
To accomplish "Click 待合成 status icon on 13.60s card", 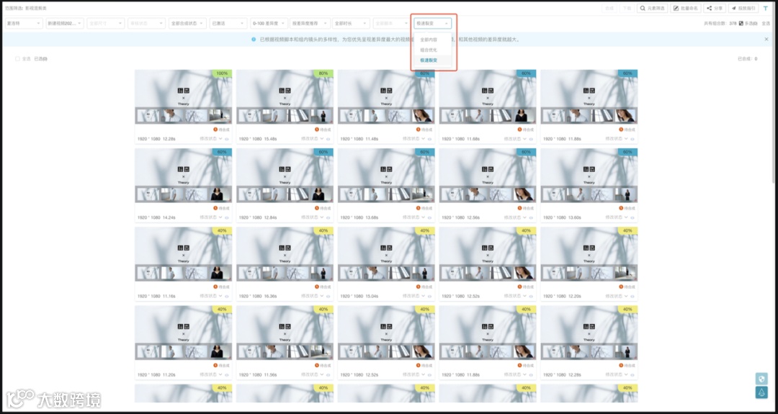I will 621,208.
